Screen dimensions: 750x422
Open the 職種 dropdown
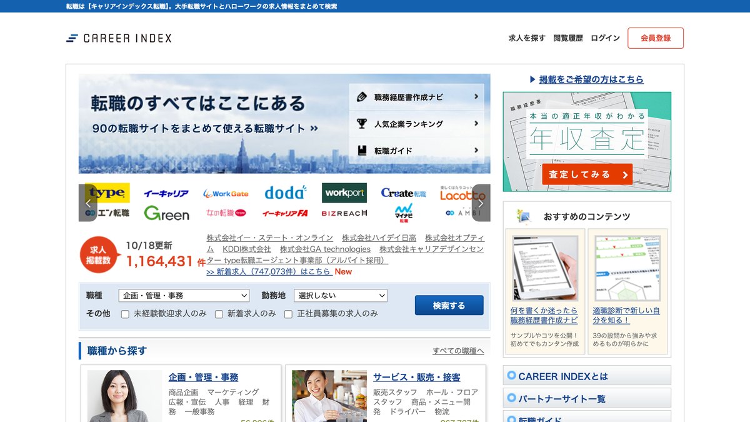click(184, 296)
